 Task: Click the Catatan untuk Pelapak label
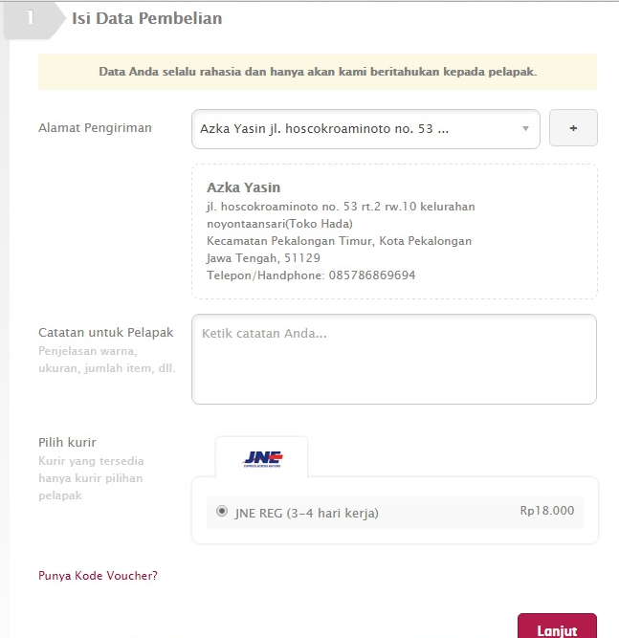[x=106, y=333]
